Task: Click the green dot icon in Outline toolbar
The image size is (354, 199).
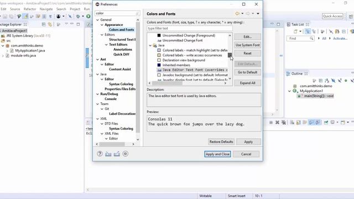Action: (346, 81)
